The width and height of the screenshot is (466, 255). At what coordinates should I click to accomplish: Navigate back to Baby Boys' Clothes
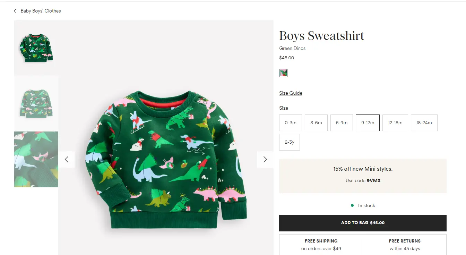click(41, 11)
